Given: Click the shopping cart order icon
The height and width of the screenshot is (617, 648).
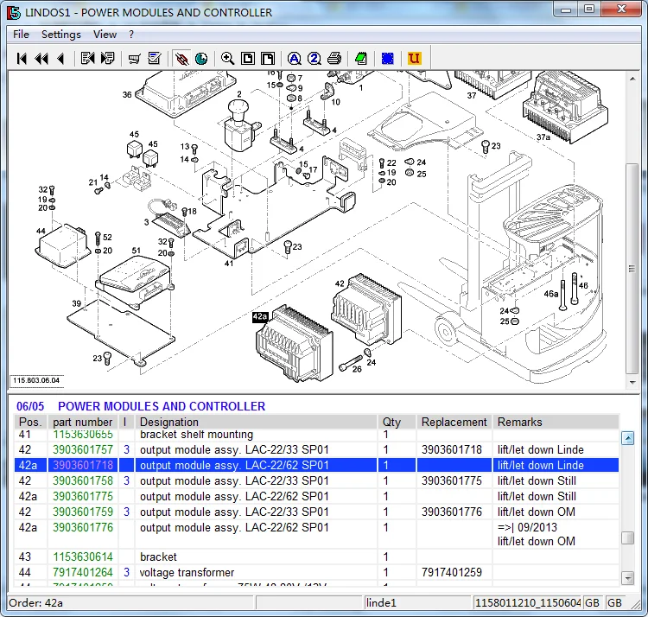Looking at the screenshot, I should (x=134, y=59).
